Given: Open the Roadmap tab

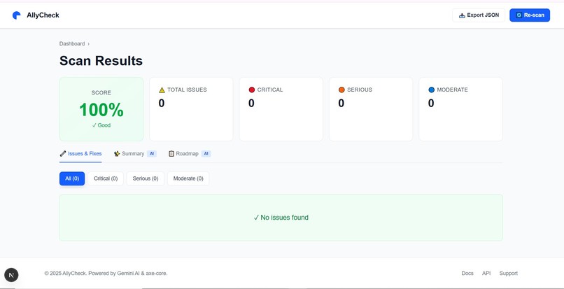Looking at the screenshot, I should 190,154.
